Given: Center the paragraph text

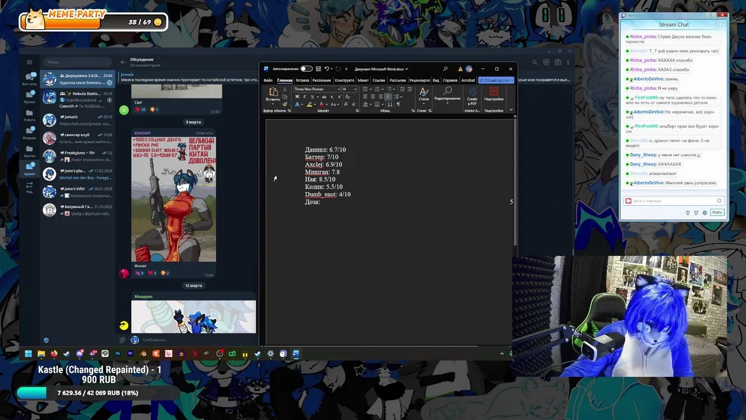Looking at the screenshot, I should click(373, 97).
